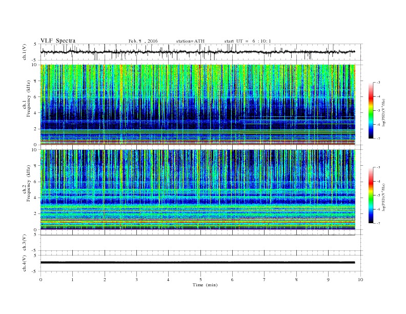The width and height of the screenshot is (406, 314).
Task: Click the "VLF Spectra" plot title
Action: 58,41
